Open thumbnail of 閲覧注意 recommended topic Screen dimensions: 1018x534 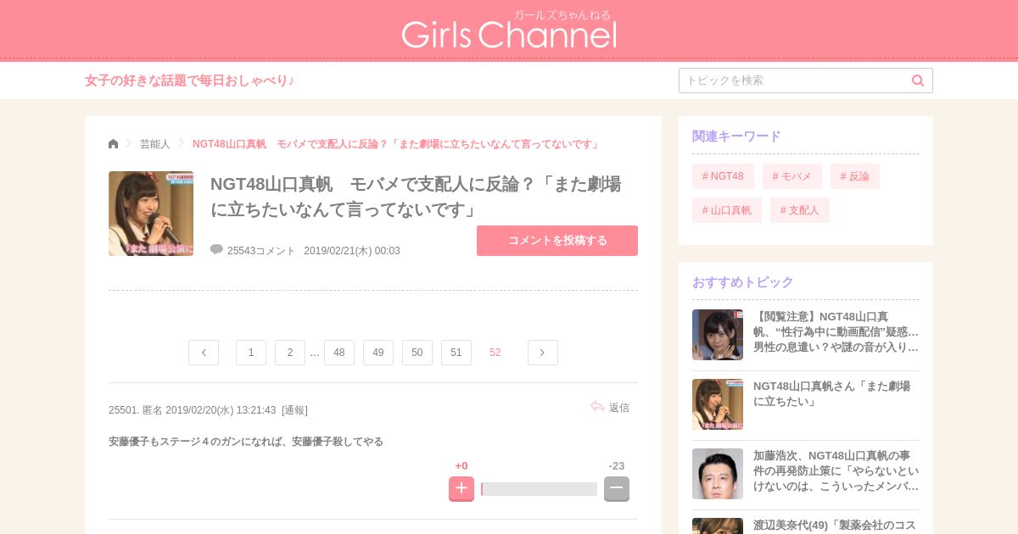(718, 335)
